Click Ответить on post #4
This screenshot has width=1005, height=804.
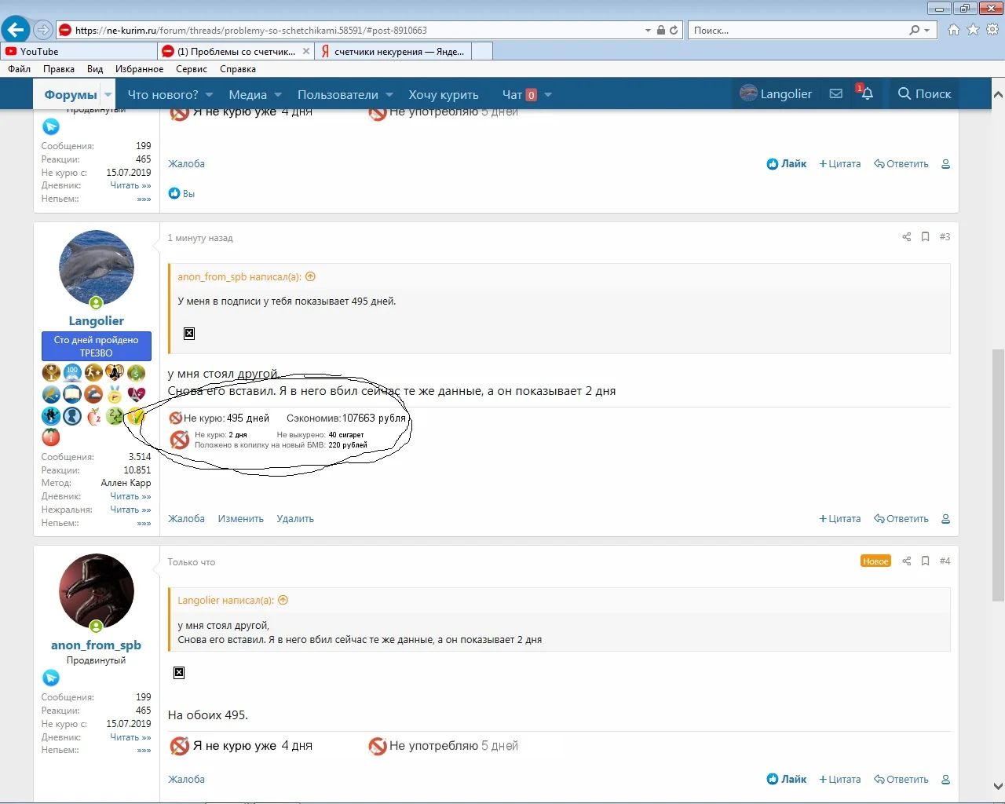click(x=901, y=780)
